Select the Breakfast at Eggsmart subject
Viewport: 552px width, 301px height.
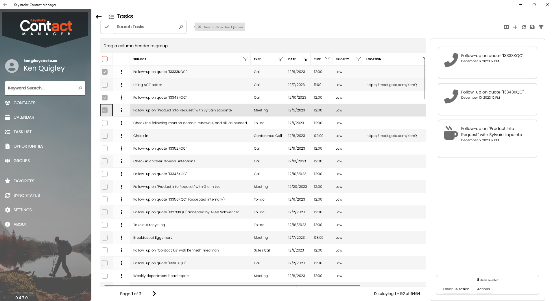152,238
